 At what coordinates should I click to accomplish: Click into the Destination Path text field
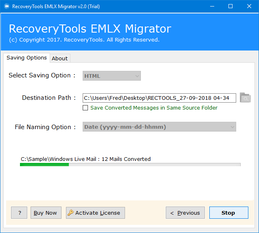pyautogui.click(x=159, y=98)
